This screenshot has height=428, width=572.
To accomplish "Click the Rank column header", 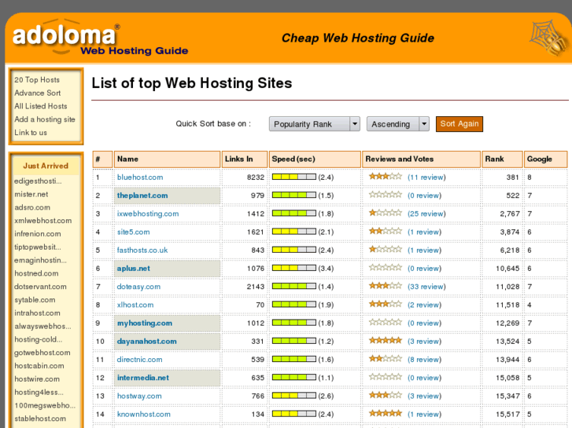I will [x=502, y=159].
